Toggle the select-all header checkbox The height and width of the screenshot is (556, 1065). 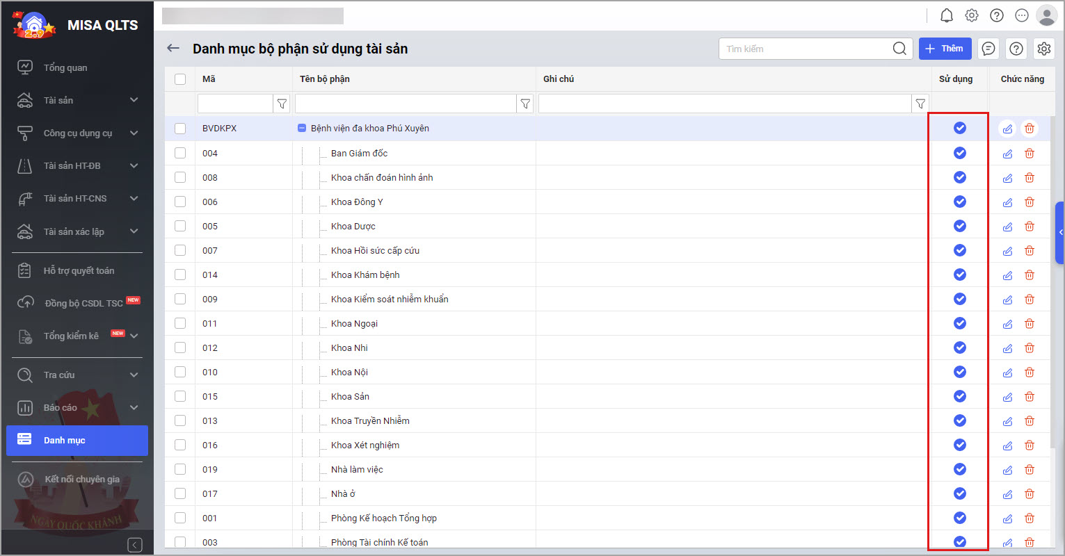(180, 79)
